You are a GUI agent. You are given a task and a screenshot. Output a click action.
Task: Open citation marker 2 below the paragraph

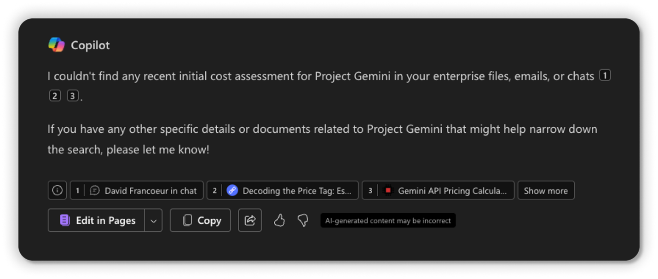55,96
